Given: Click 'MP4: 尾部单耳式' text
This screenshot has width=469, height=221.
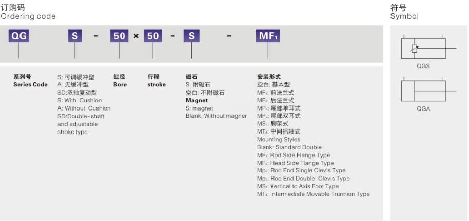Looking at the screenshot, I should (x=279, y=108).
